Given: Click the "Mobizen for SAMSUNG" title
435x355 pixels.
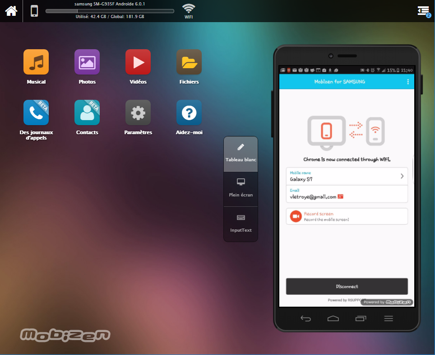Looking at the screenshot, I should tap(340, 82).
